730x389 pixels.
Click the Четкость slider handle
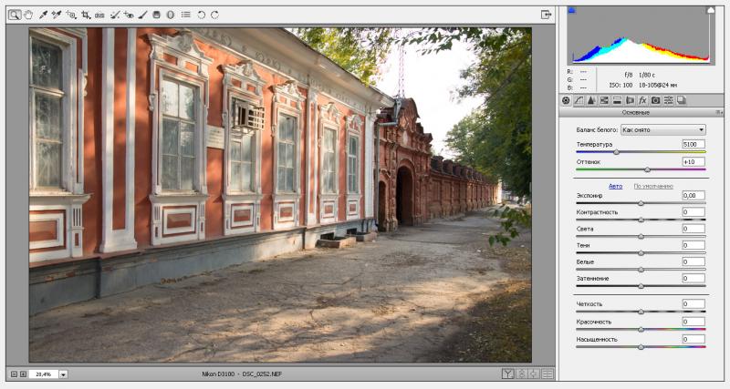tap(641, 312)
